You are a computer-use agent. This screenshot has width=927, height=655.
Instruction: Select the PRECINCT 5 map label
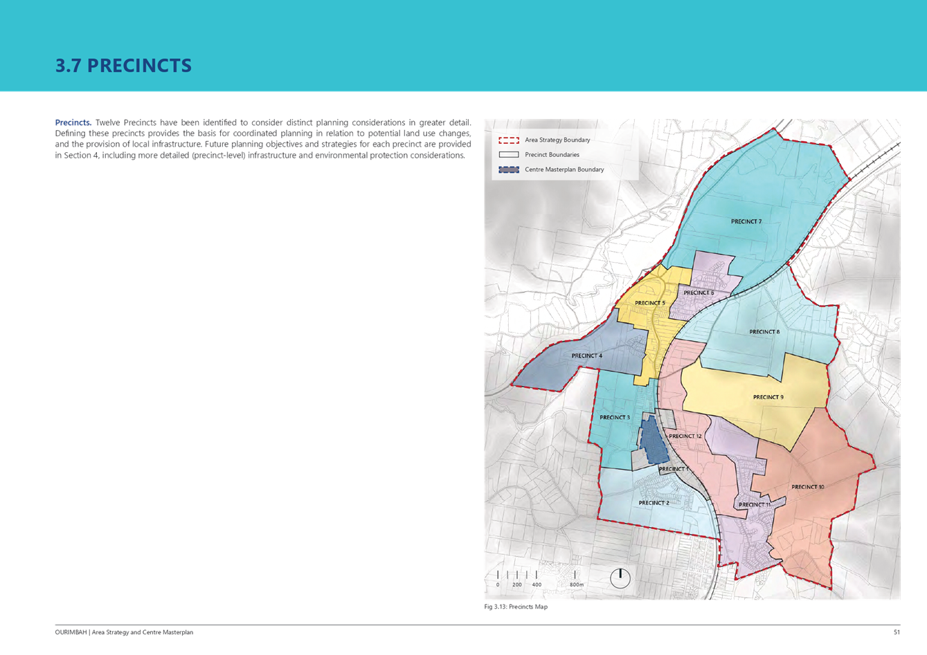pos(649,303)
